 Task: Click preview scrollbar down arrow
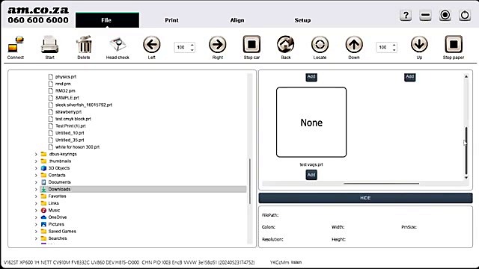coord(466,178)
